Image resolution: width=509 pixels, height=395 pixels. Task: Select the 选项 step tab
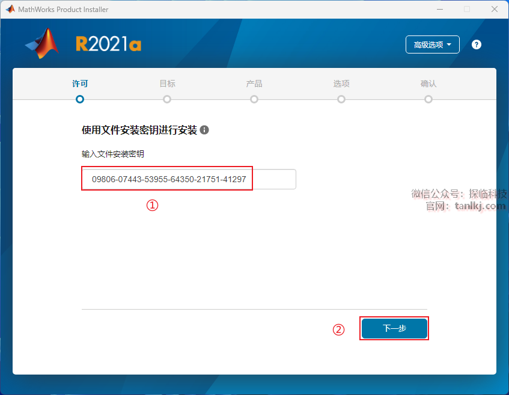point(341,84)
